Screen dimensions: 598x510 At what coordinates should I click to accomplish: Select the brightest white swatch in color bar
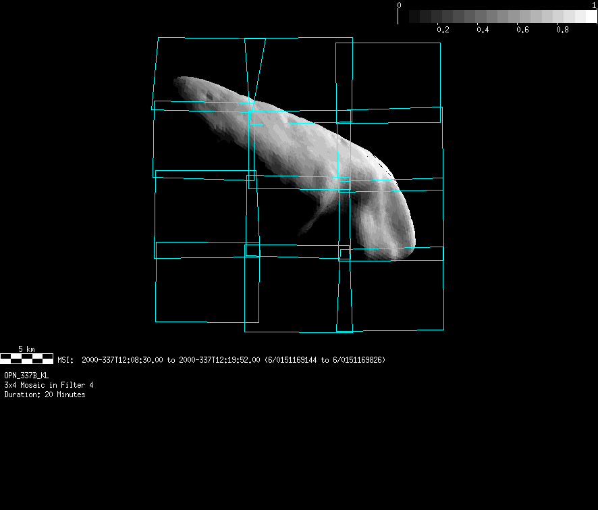586,17
